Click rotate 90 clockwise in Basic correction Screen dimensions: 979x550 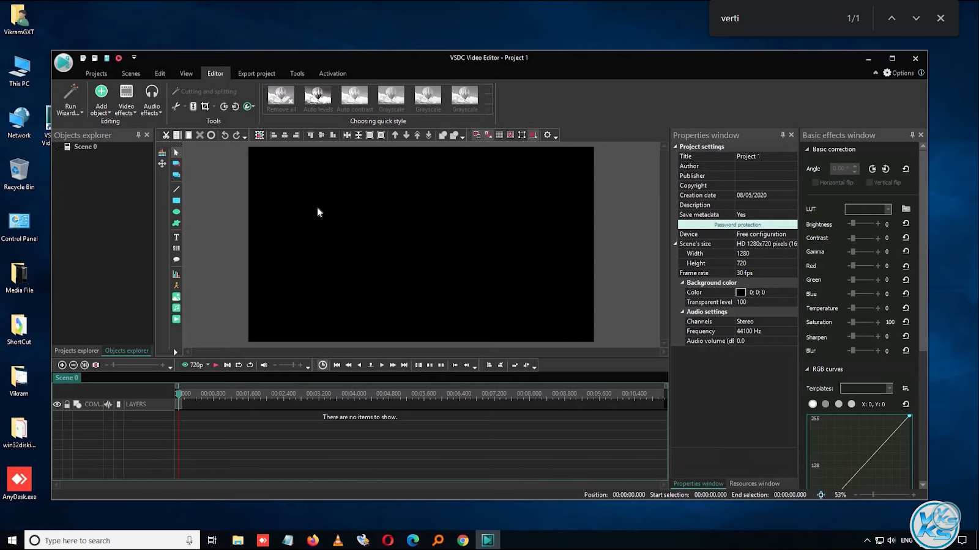(873, 169)
